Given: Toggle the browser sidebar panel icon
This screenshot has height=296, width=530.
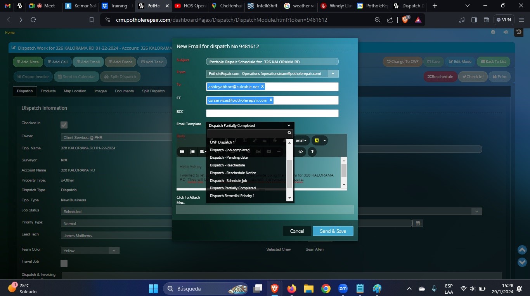Looking at the screenshot, I should pos(474,20).
